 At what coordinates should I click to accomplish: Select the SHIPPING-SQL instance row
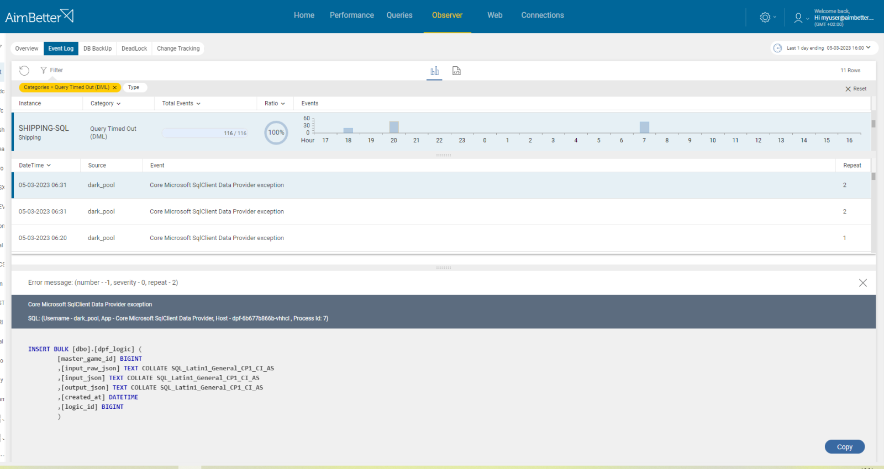[441, 132]
